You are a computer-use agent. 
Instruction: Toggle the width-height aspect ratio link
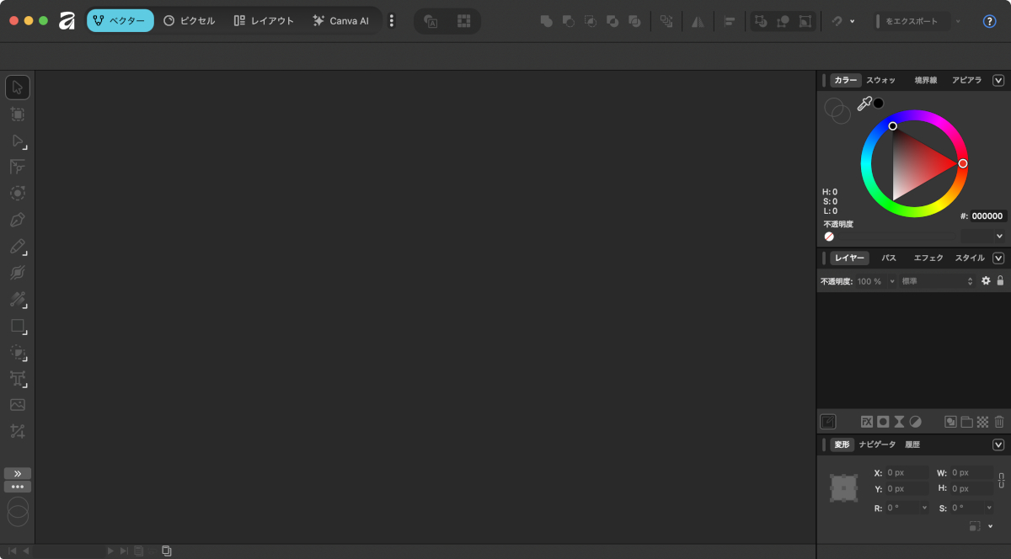[1001, 481]
